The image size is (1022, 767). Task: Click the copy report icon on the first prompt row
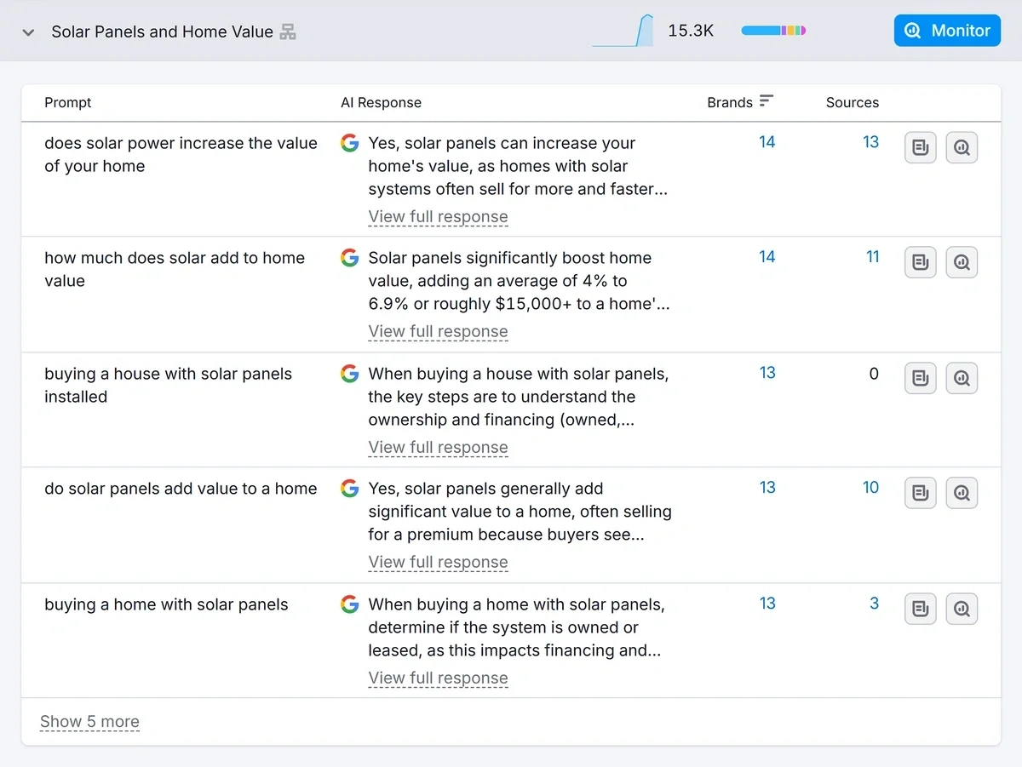(920, 147)
